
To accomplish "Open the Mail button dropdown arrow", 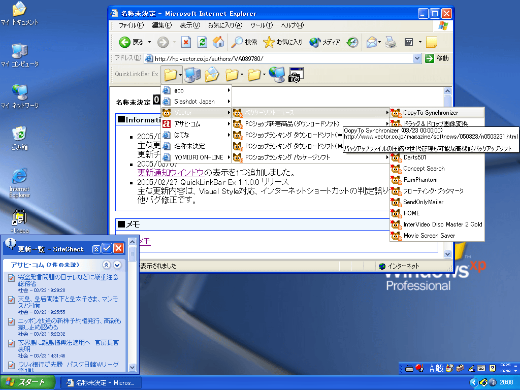I will click(x=379, y=42).
